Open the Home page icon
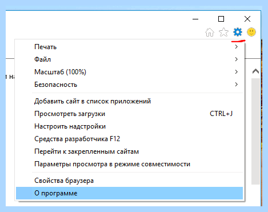Screen dimensions: 268x212 click(x=210, y=32)
